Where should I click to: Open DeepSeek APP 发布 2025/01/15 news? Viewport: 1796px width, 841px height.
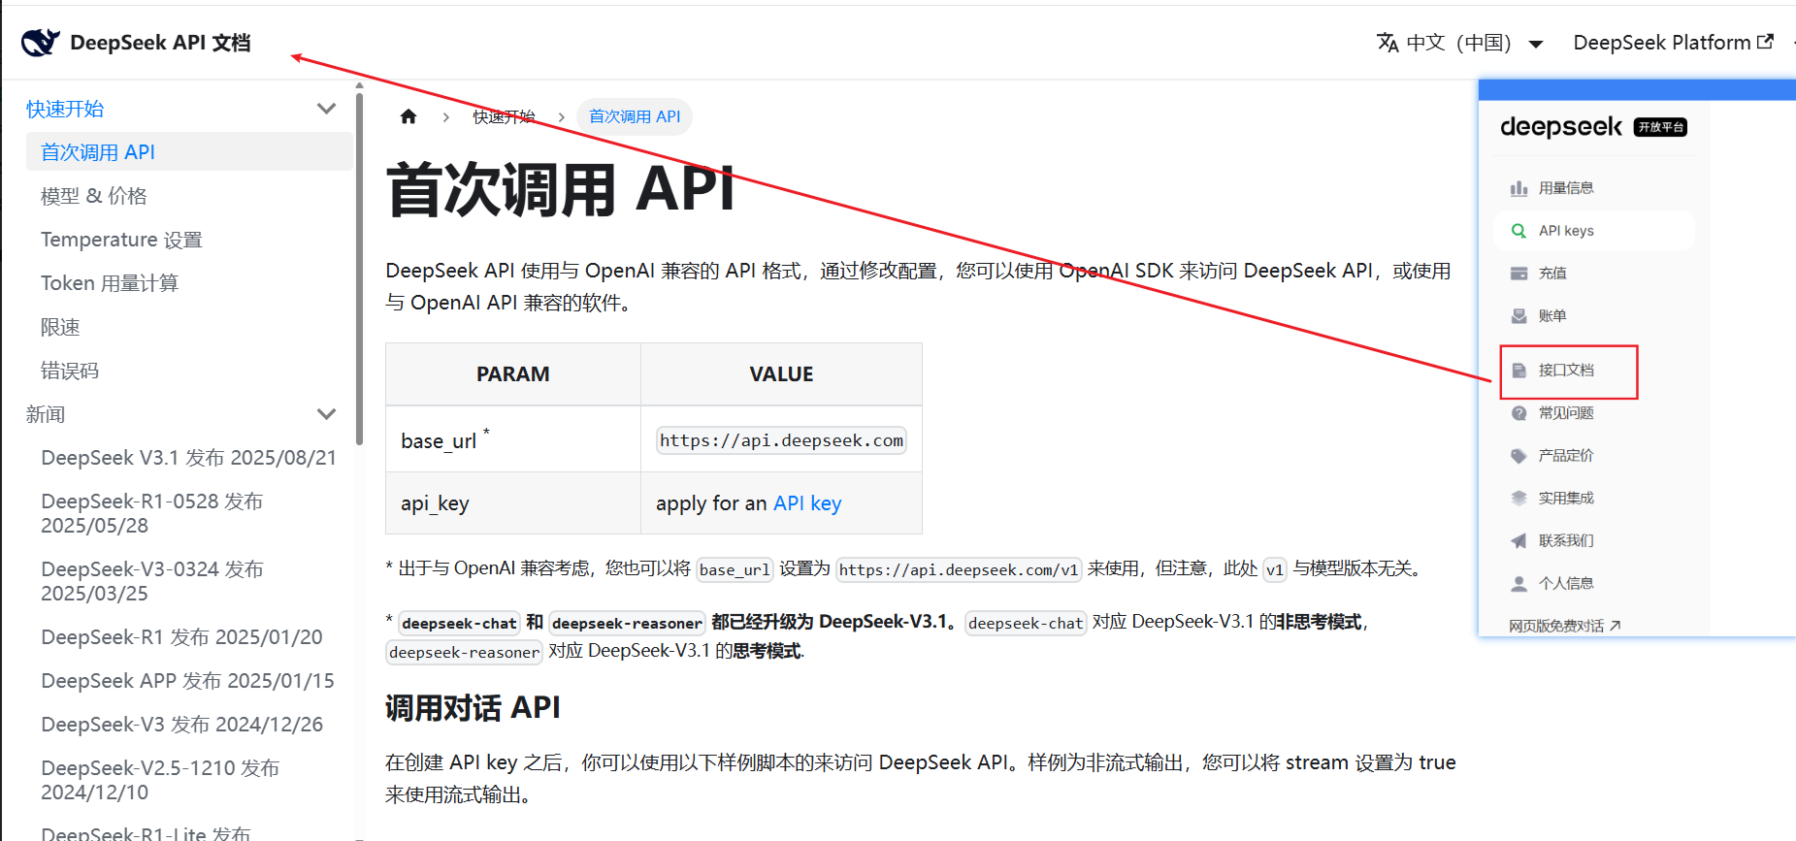[189, 681]
